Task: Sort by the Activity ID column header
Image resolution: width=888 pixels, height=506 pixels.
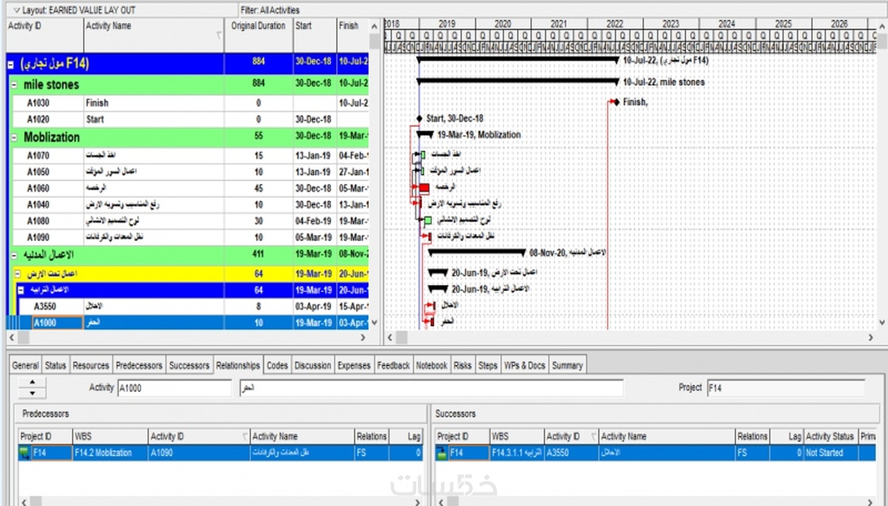Action: click(x=45, y=34)
